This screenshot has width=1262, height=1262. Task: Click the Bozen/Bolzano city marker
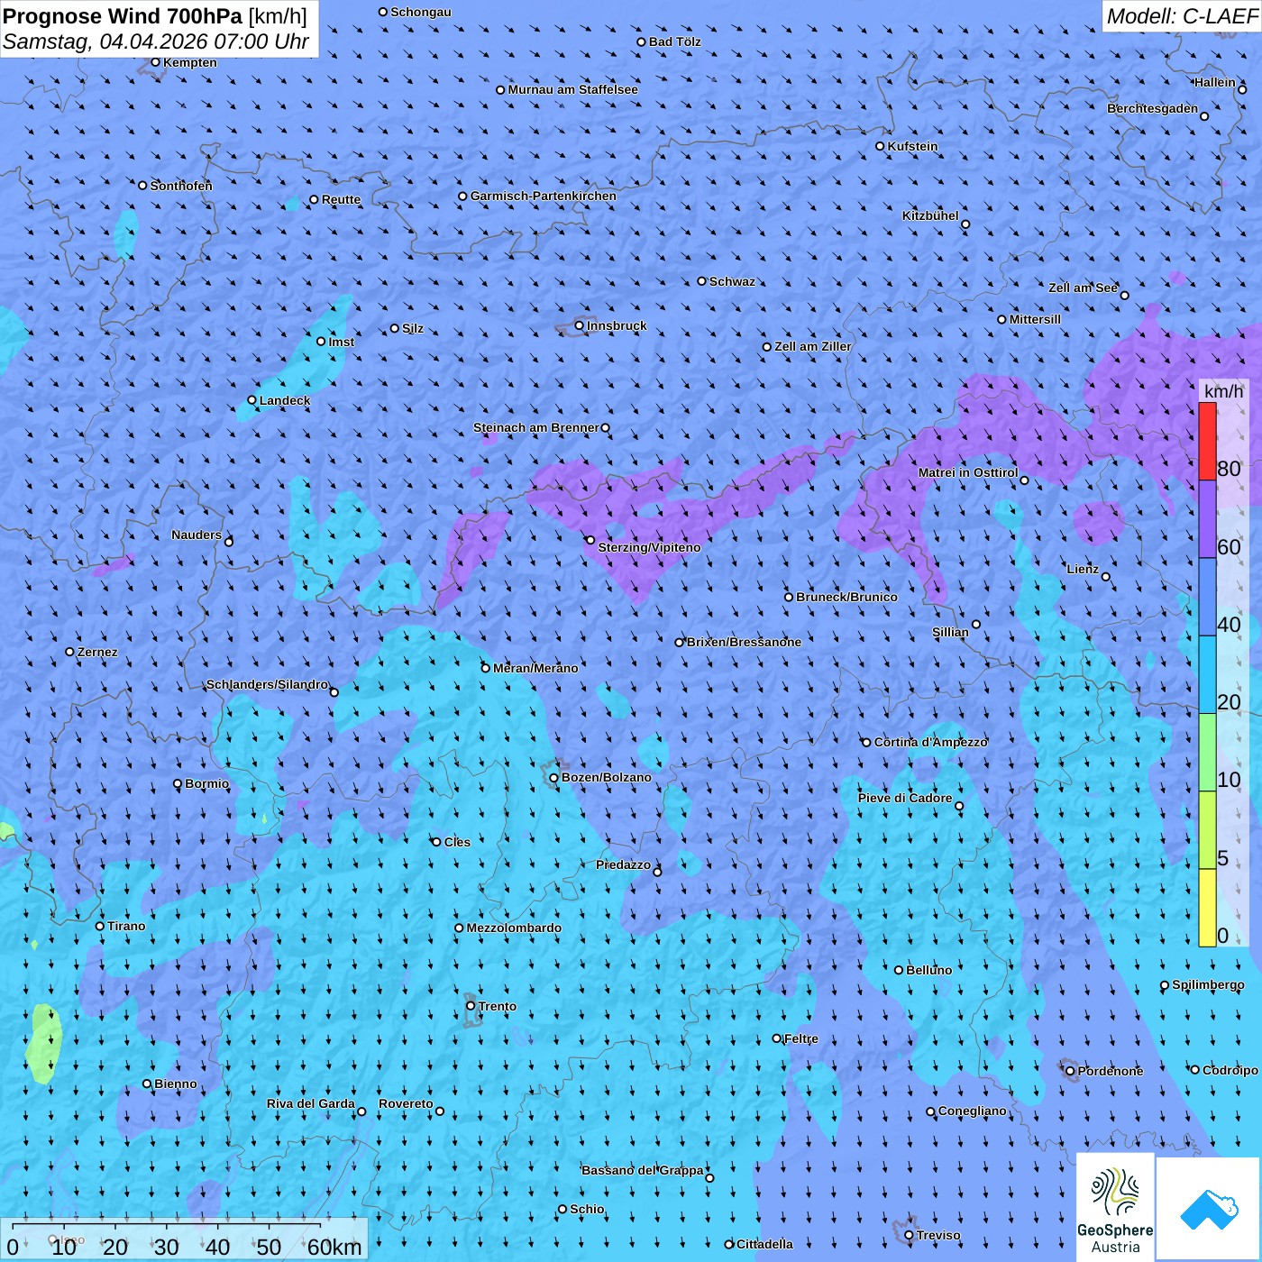pyautogui.click(x=554, y=778)
